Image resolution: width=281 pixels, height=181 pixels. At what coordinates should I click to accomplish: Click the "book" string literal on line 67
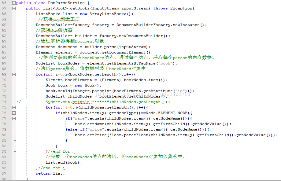(x=165, y=63)
